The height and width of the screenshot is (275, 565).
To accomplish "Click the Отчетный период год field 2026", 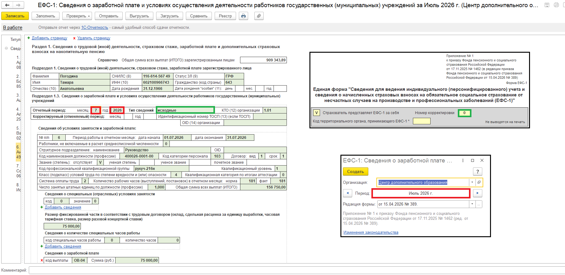I will 117,110.
